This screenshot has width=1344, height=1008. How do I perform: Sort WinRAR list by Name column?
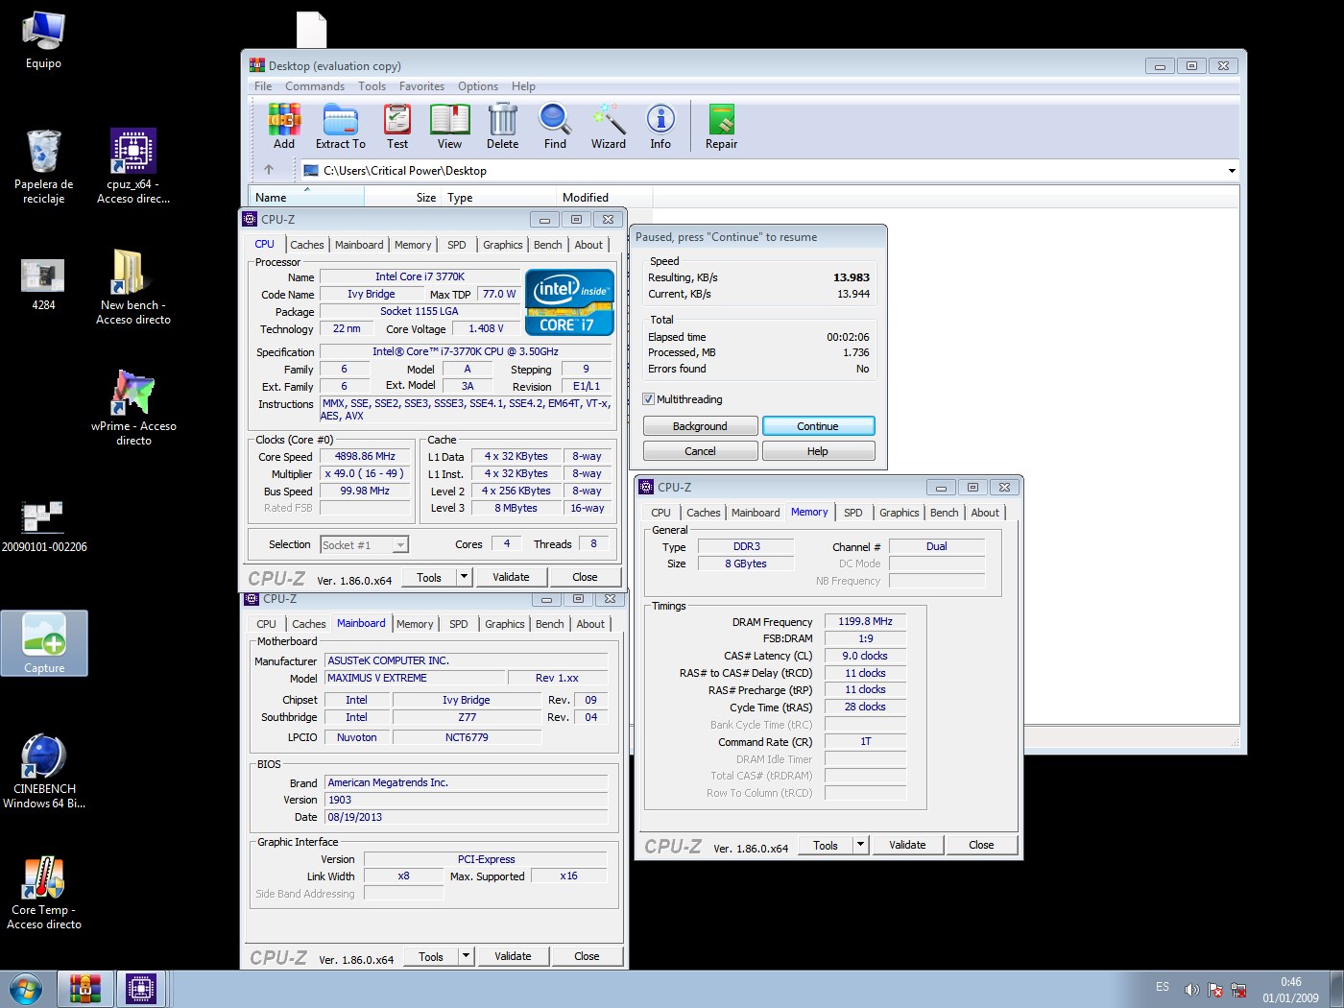(x=305, y=197)
